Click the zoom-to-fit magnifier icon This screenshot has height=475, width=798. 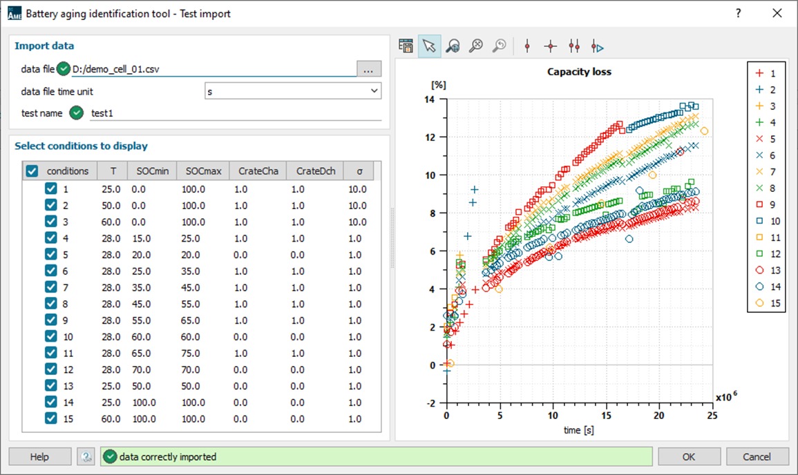tap(475, 46)
